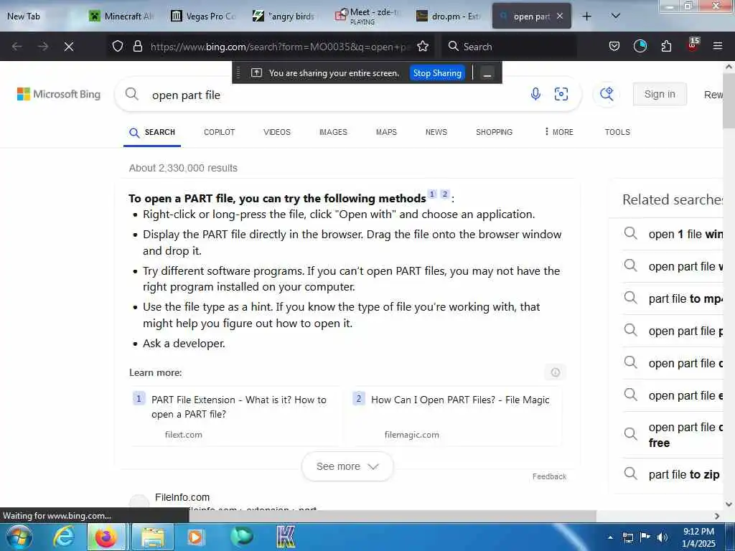The height and width of the screenshot is (551, 735).
Task: Open the citation 1 superscript
Action: coord(431,194)
